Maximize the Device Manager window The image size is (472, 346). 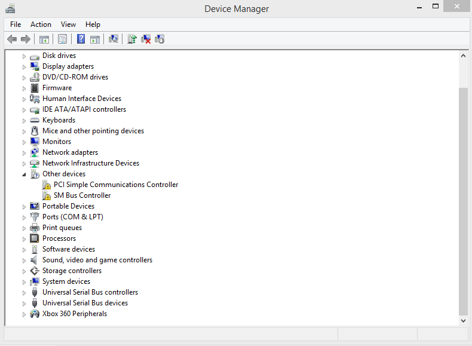(436, 7)
